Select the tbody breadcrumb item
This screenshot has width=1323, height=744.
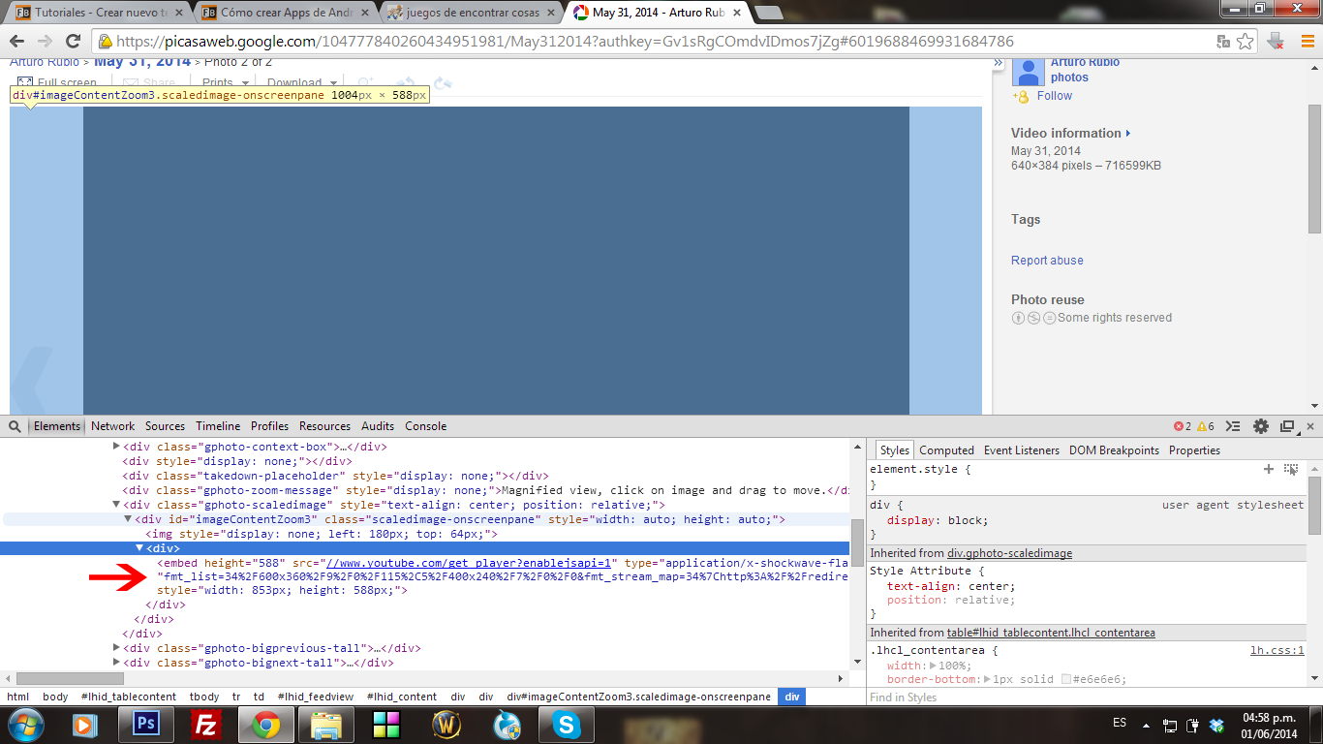point(204,697)
